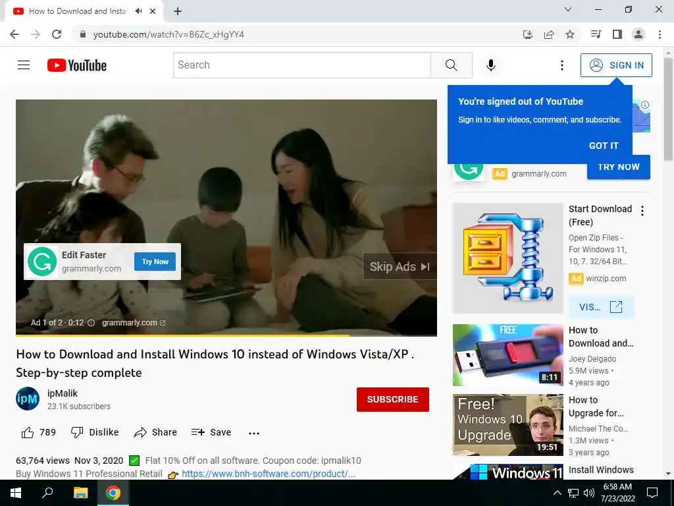
Task: Toggle Chrome side panel
Action: (x=617, y=34)
